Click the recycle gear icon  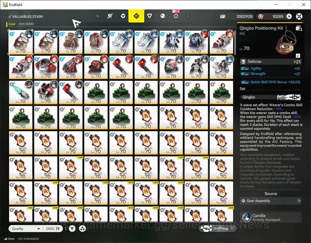click(x=82, y=229)
